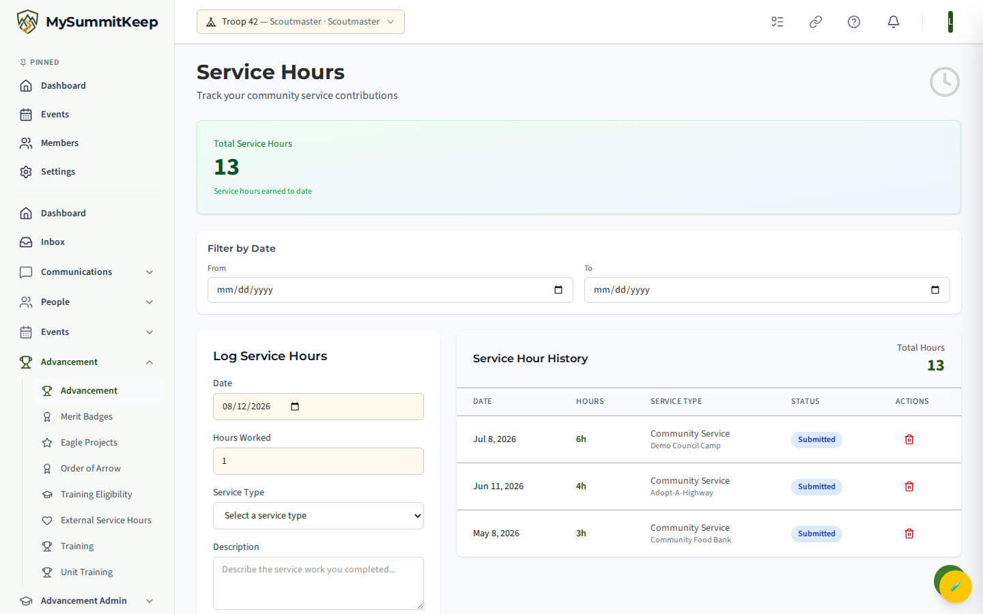This screenshot has height=614, width=983.
Task: Select Advancement submenu item
Action: tap(98, 391)
